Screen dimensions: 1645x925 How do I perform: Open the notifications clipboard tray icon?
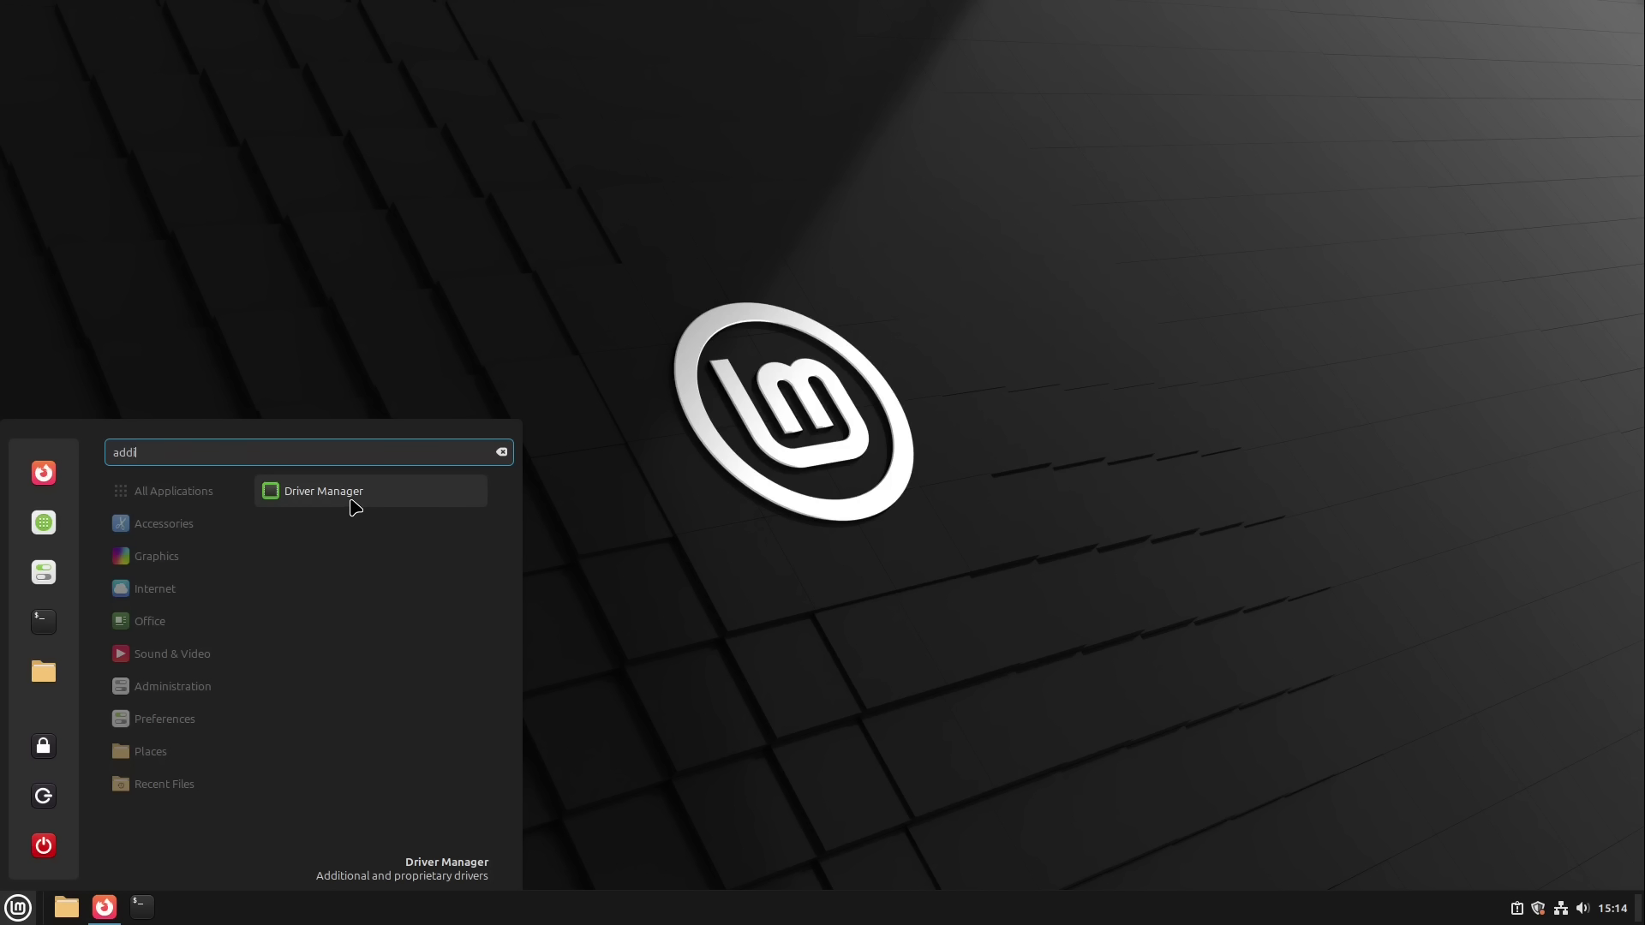pyautogui.click(x=1516, y=908)
